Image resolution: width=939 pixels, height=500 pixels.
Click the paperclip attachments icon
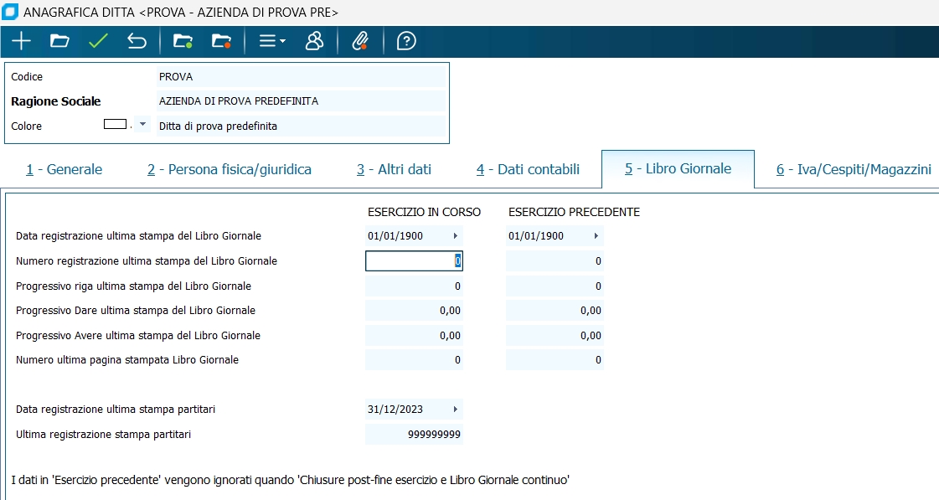360,41
